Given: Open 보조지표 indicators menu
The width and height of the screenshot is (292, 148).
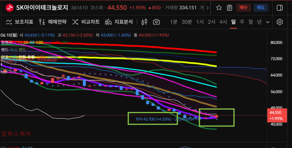Looking at the screenshot, I should click(x=20, y=22).
